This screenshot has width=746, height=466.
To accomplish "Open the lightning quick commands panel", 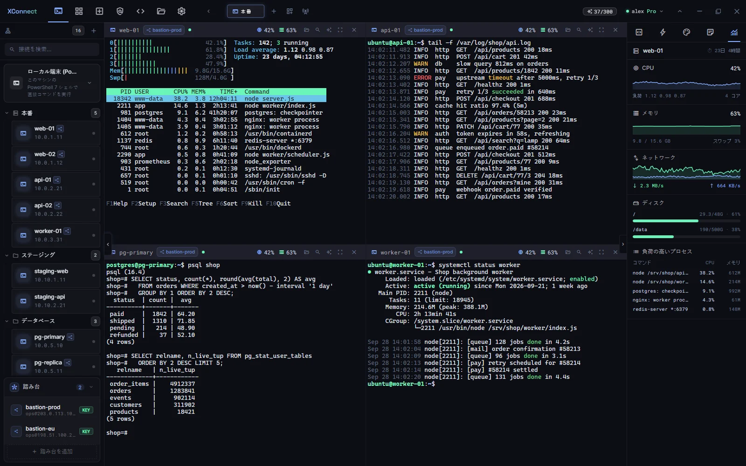I will pyautogui.click(x=663, y=32).
